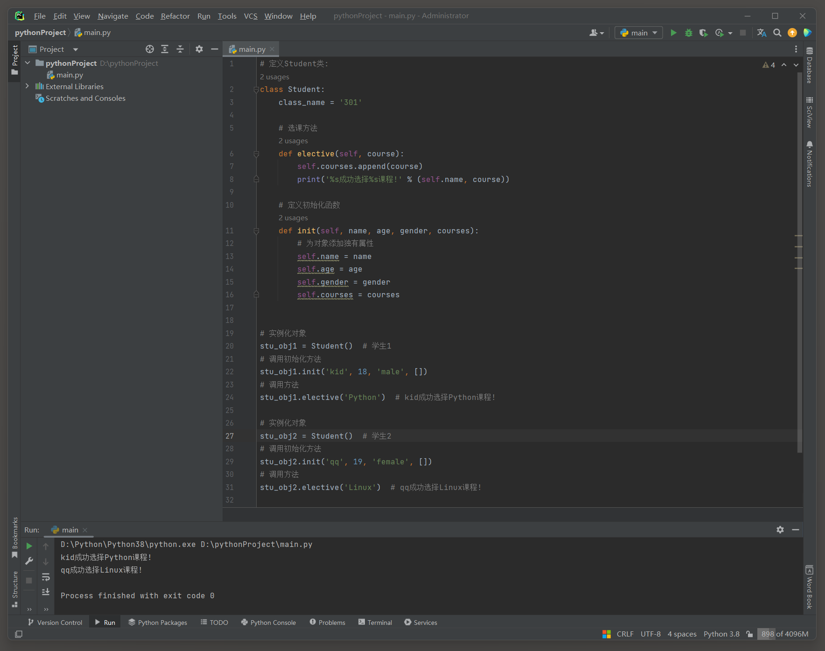Select opened file locate target icon
825x651 pixels.
coord(149,49)
